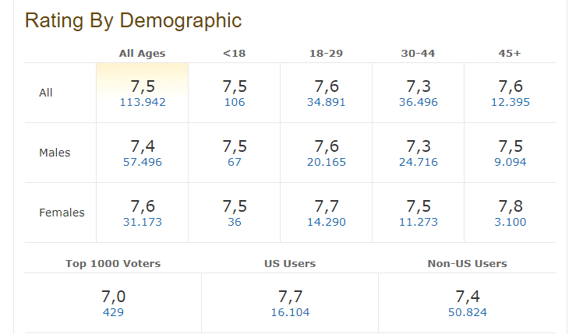
Task: Open Males 30-44 vote count 24.716
Action: point(418,162)
